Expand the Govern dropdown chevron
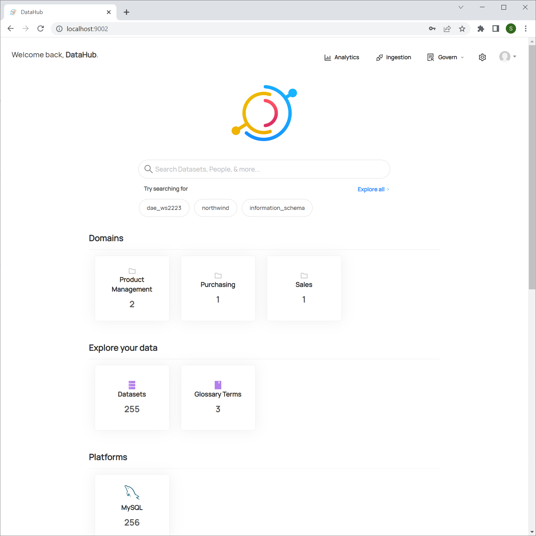Viewport: 536px width, 536px height. pyautogui.click(x=462, y=58)
